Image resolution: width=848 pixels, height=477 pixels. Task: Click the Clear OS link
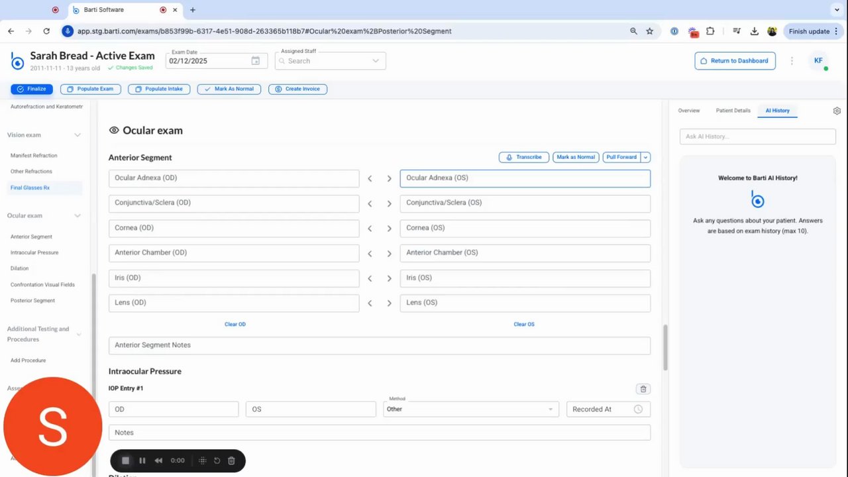pos(524,325)
